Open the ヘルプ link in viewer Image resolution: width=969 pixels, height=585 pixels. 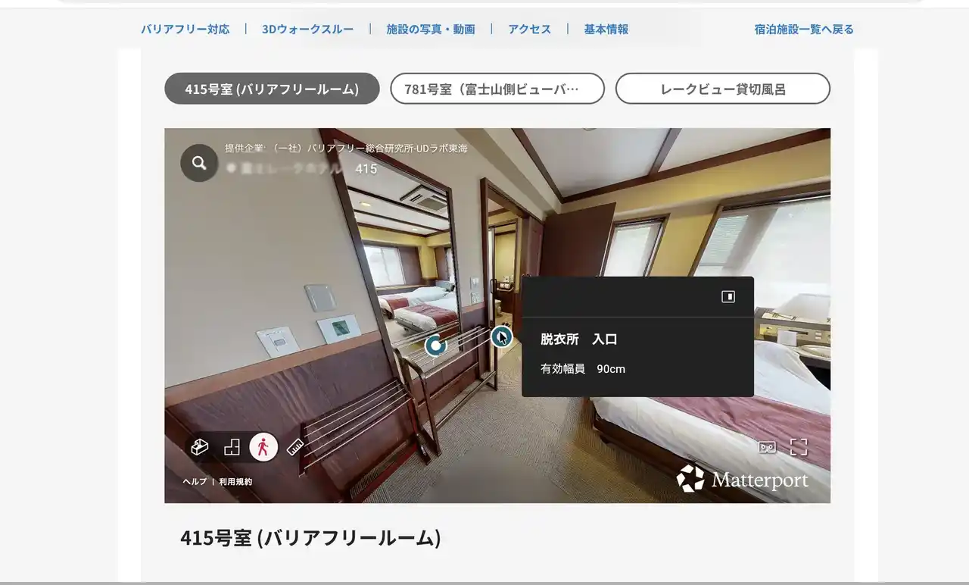pos(195,482)
